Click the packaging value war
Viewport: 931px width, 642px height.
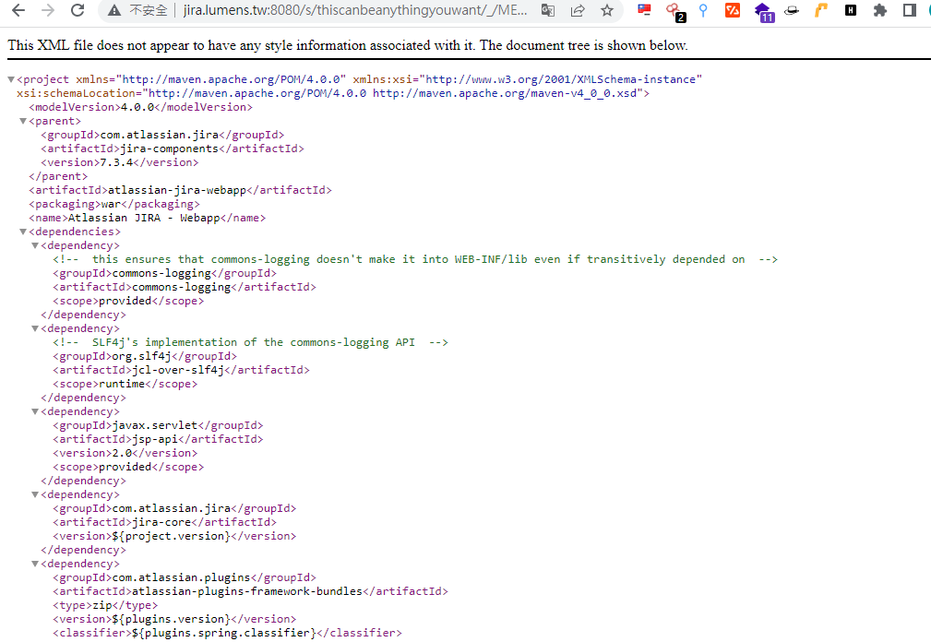pyautogui.click(x=111, y=204)
